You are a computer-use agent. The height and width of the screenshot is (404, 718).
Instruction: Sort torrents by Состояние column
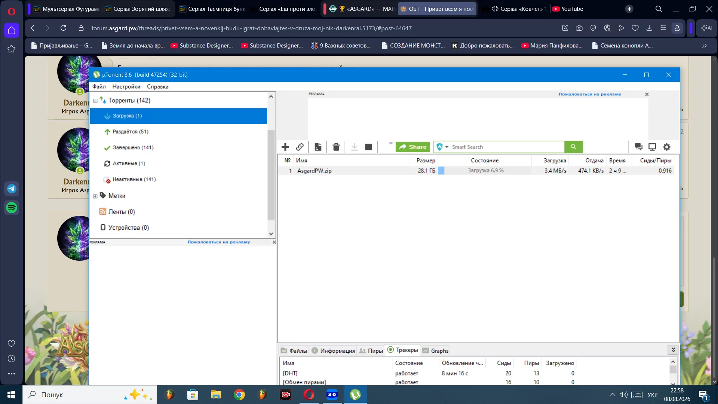coord(485,160)
